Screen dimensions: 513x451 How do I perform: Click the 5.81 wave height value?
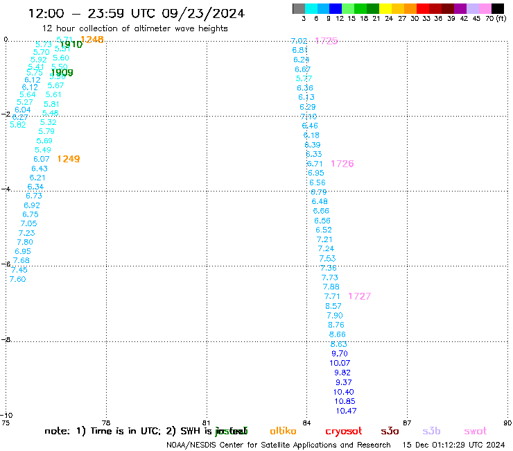coord(51,104)
